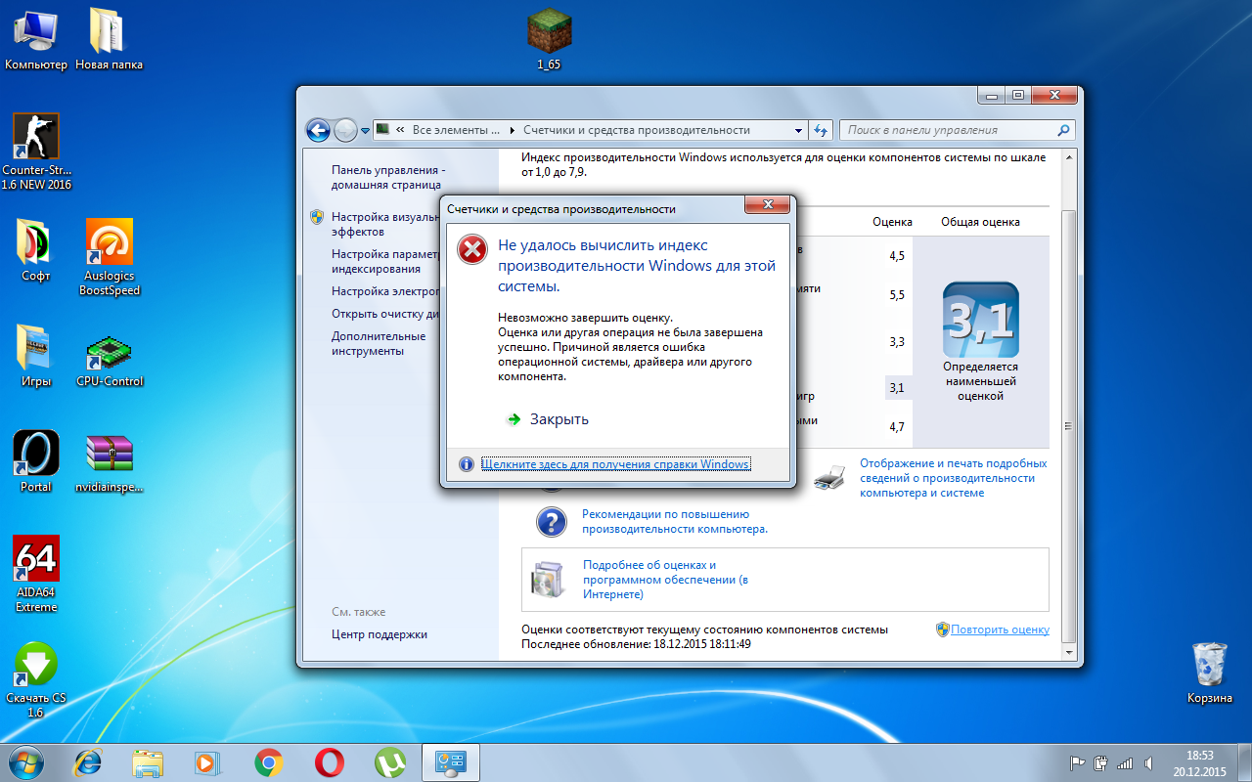Open the taskbar clock showing 18:53
Viewport: 1252px width, 782px height.
[x=1200, y=762]
